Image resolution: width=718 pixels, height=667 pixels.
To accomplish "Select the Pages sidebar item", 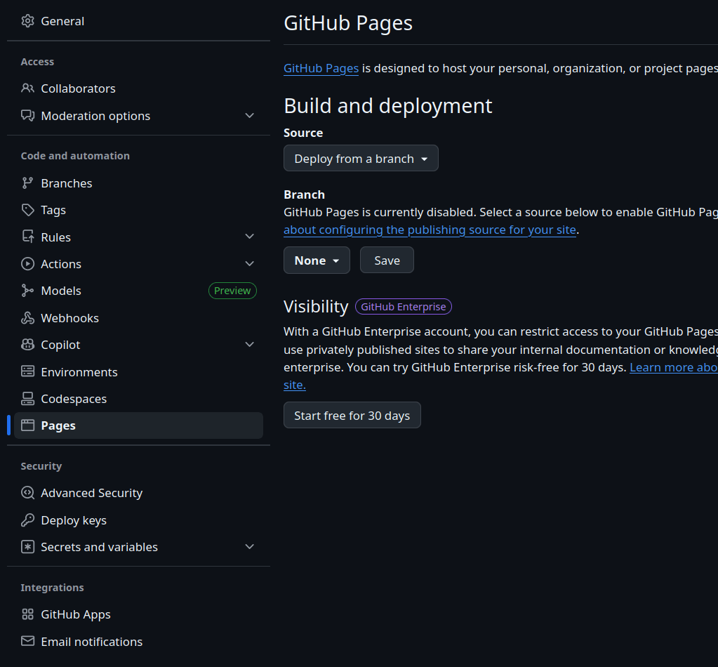I will point(138,425).
